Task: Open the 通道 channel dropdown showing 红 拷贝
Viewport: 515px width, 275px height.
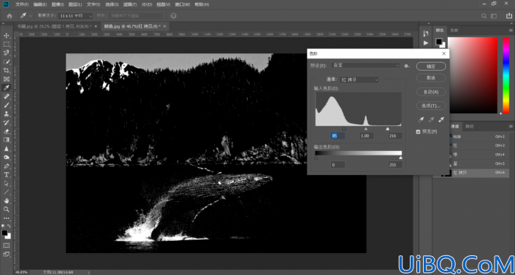Action: [359, 80]
